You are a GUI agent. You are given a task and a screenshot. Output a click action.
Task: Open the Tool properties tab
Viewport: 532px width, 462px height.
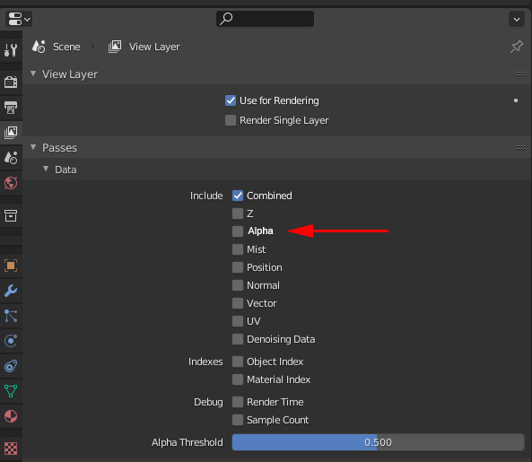tap(11, 50)
